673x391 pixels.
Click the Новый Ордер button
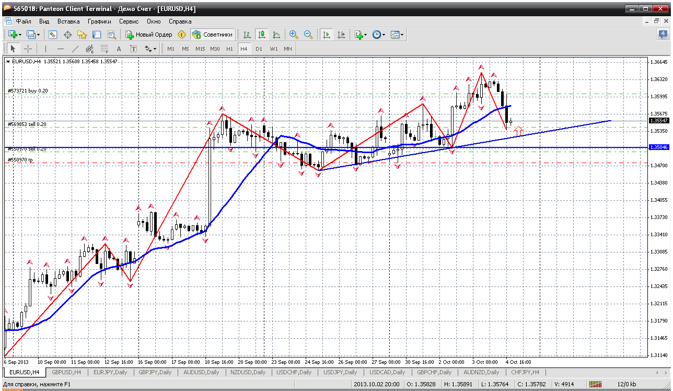(149, 34)
